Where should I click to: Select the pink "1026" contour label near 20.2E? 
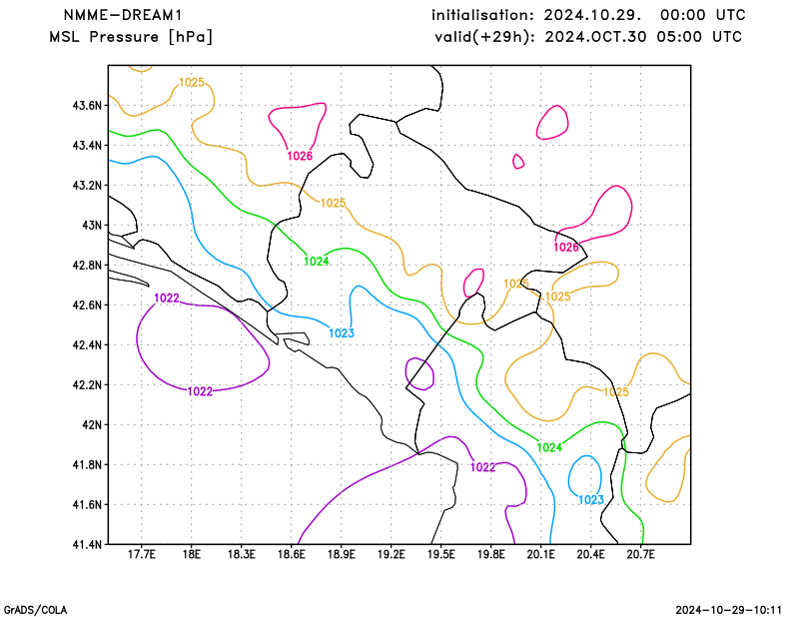[566, 248]
